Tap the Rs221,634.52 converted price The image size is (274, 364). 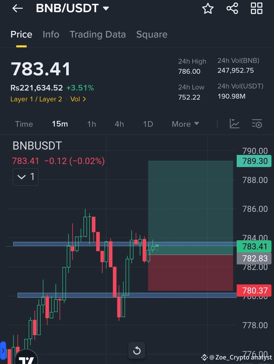click(37, 88)
